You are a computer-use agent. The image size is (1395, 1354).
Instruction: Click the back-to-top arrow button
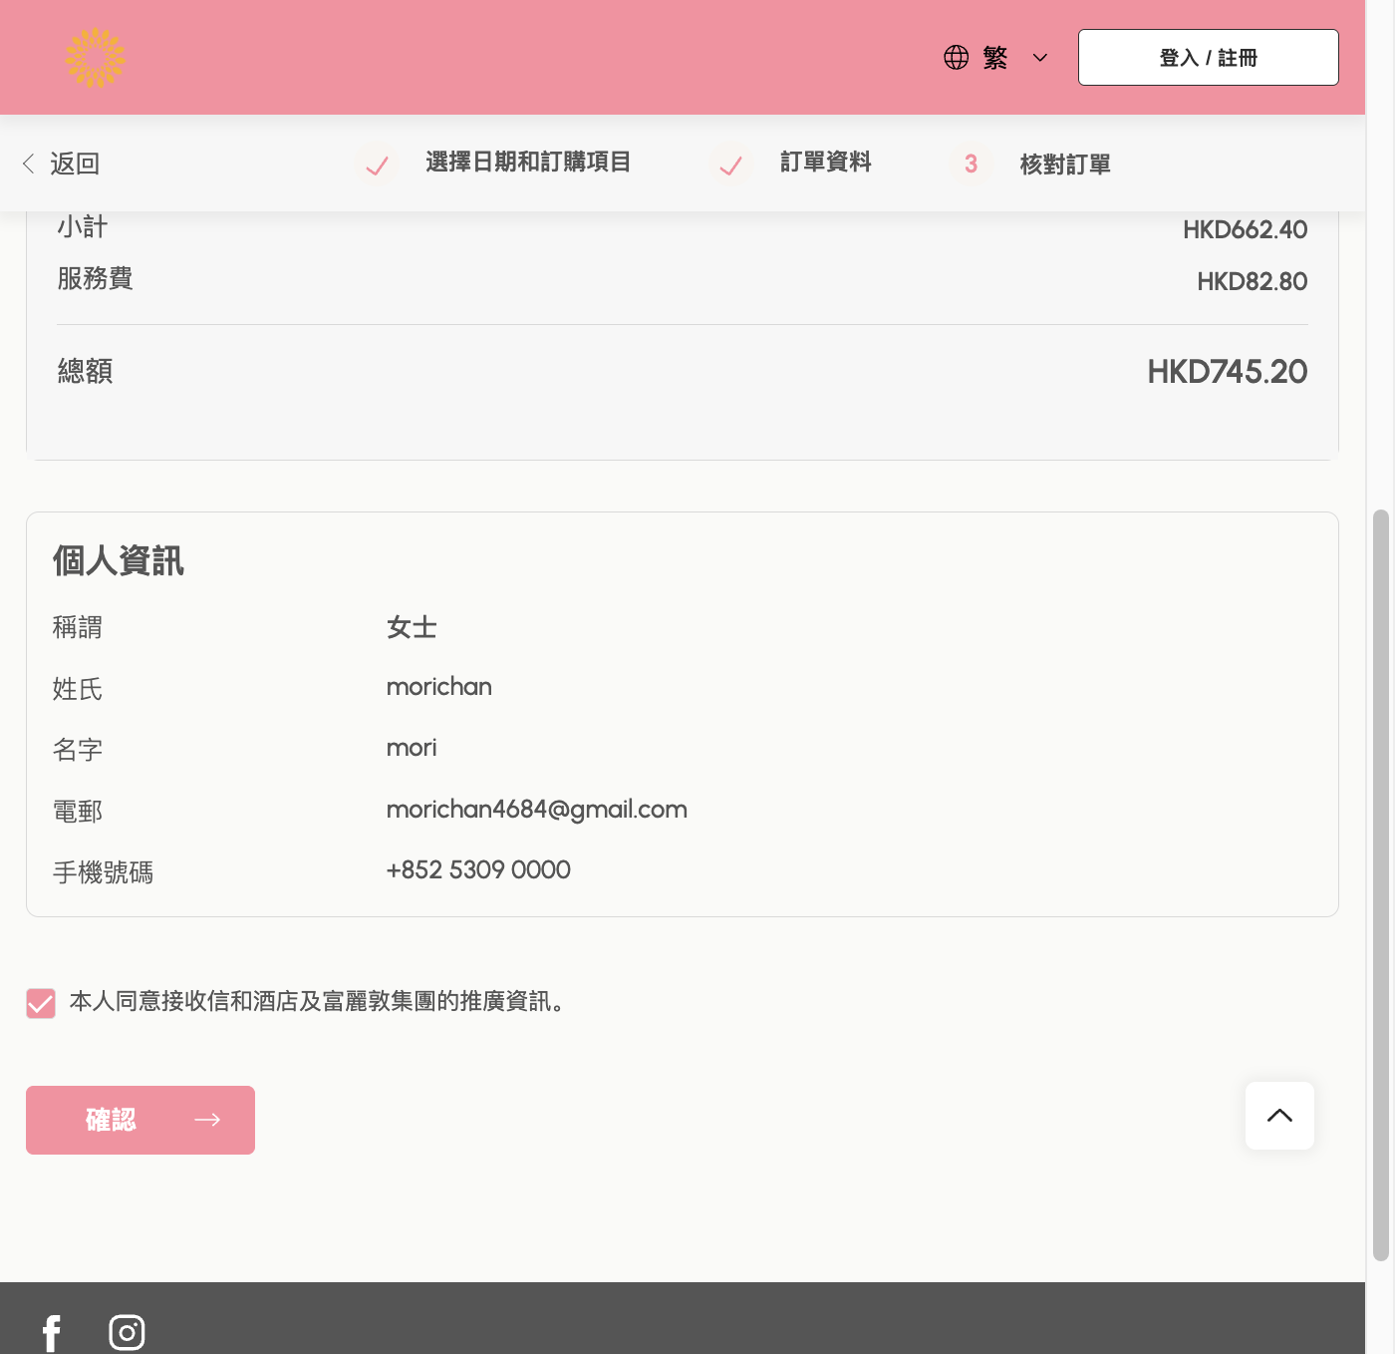[1279, 1116]
